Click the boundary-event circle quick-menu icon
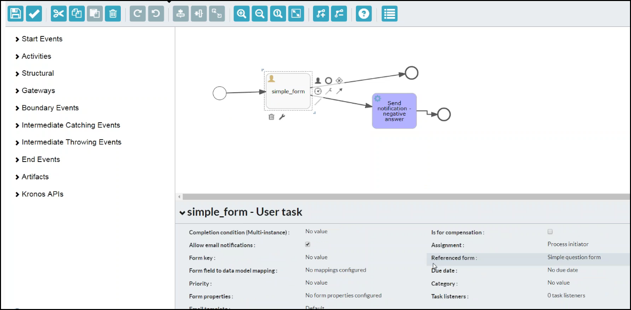 318,91
